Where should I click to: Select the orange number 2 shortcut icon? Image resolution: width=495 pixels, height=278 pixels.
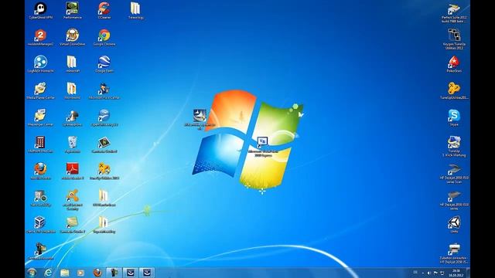pos(40,38)
